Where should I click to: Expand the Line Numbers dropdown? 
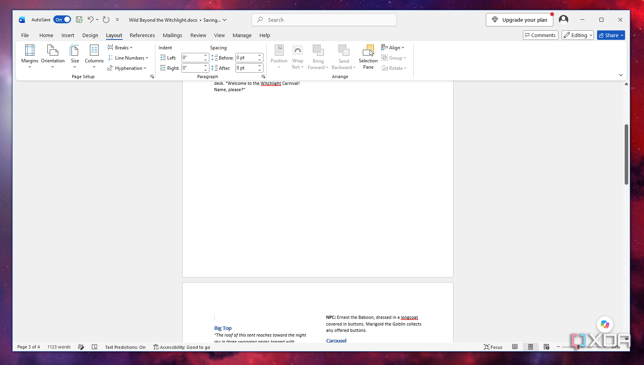(128, 58)
